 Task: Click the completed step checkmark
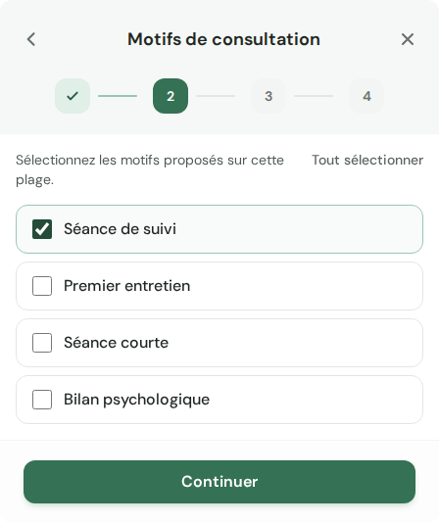click(73, 96)
